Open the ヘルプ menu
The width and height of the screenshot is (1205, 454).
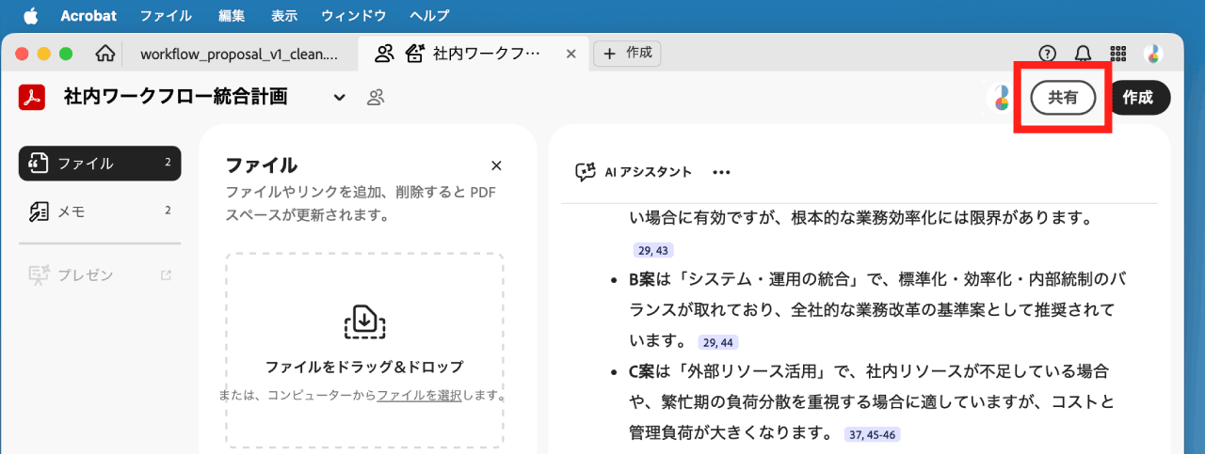click(x=429, y=16)
